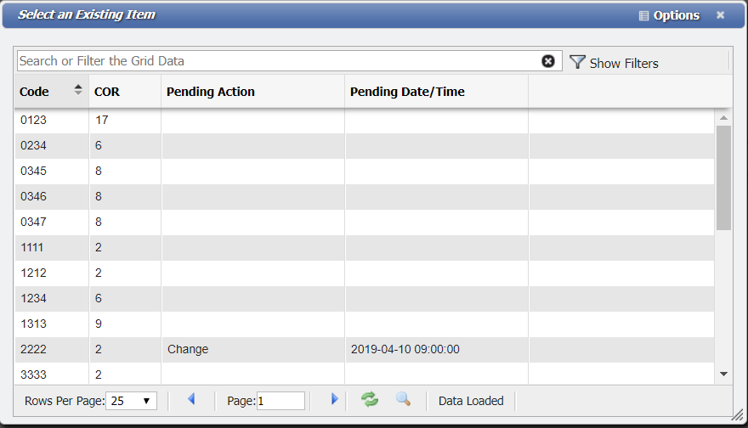Click the Show Filters funnel icon
This screenshot has height=428, width=748.
coord(577,62)
